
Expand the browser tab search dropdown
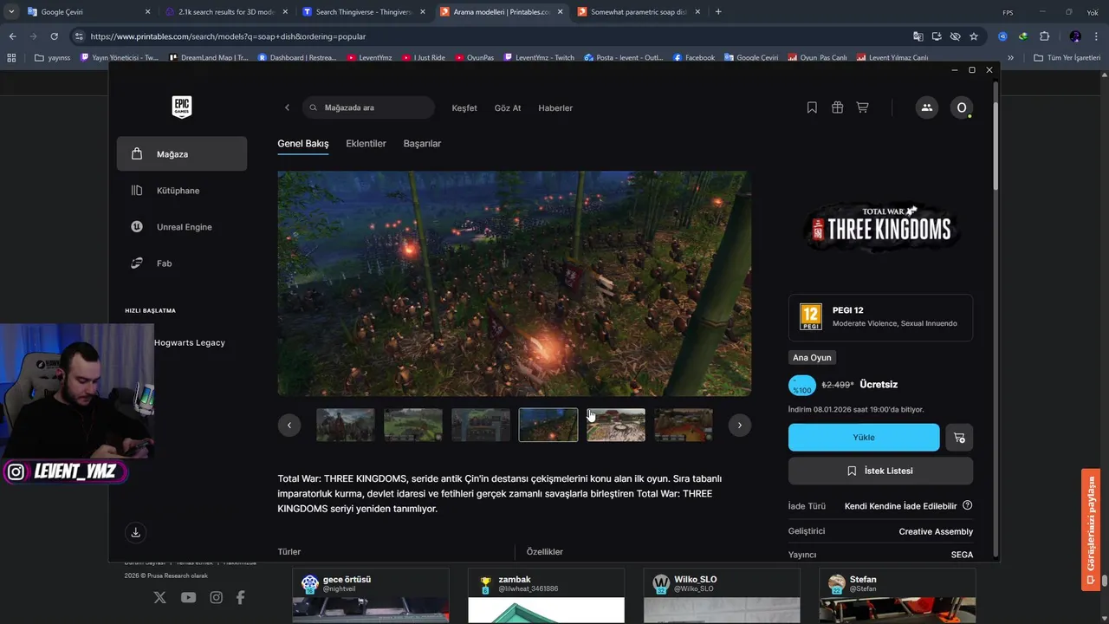click(x=10, y=12)
